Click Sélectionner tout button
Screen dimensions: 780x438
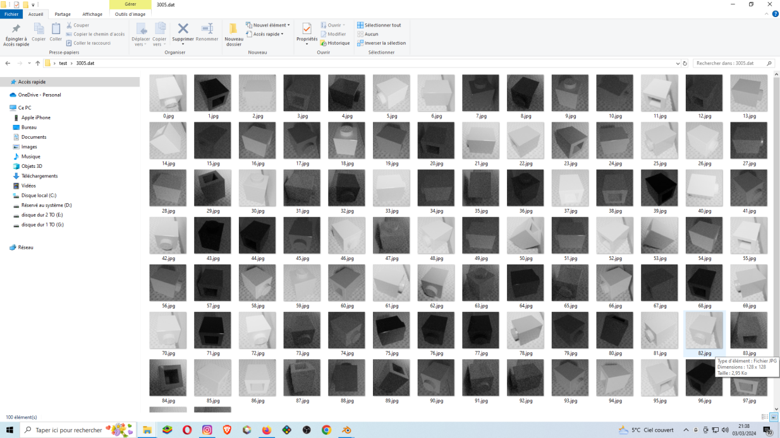[x=379, y=25]
